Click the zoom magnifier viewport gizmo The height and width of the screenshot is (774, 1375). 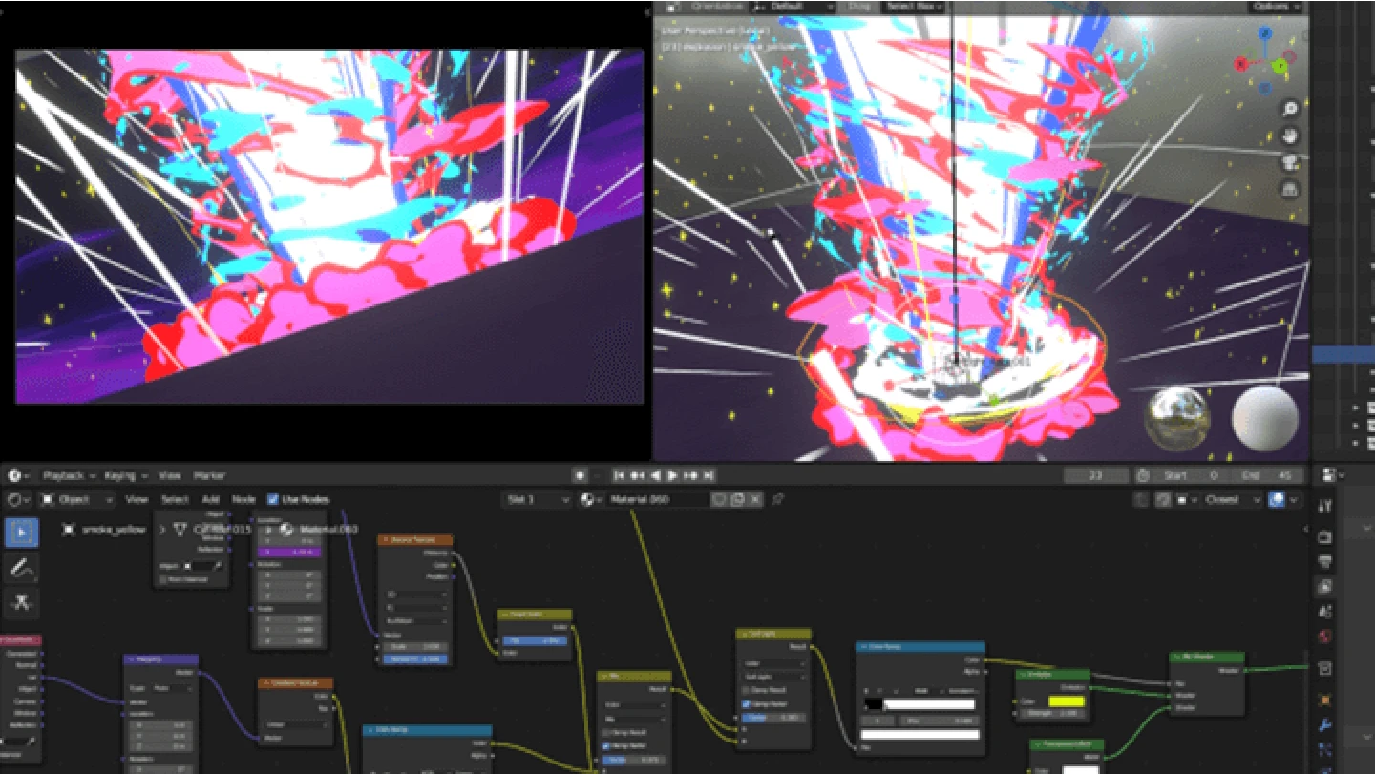point(1290,109)
